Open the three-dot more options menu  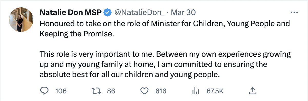294,12
